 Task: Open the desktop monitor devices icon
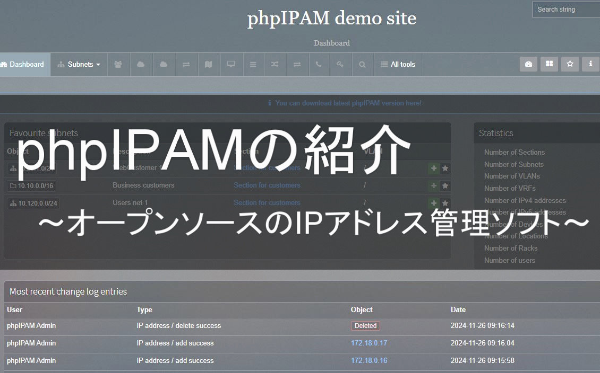(x=231, y=65)
